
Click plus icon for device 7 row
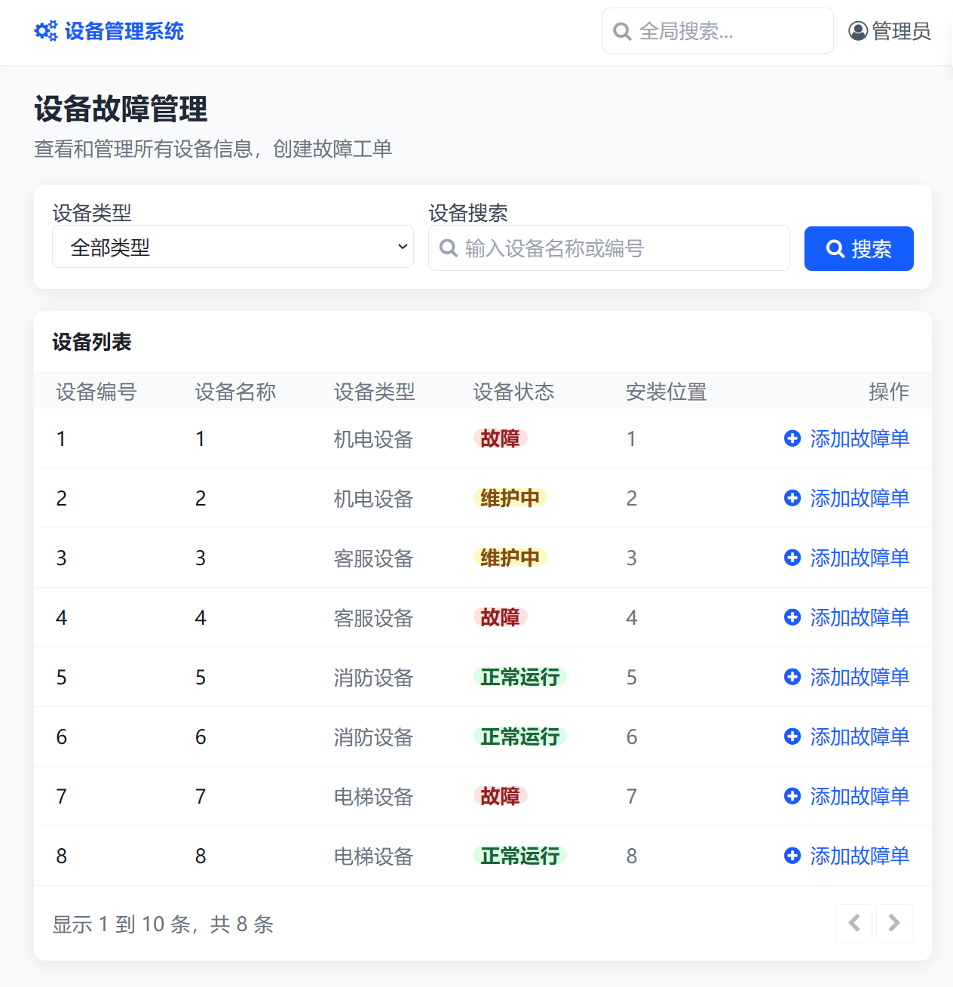(792, 796)
